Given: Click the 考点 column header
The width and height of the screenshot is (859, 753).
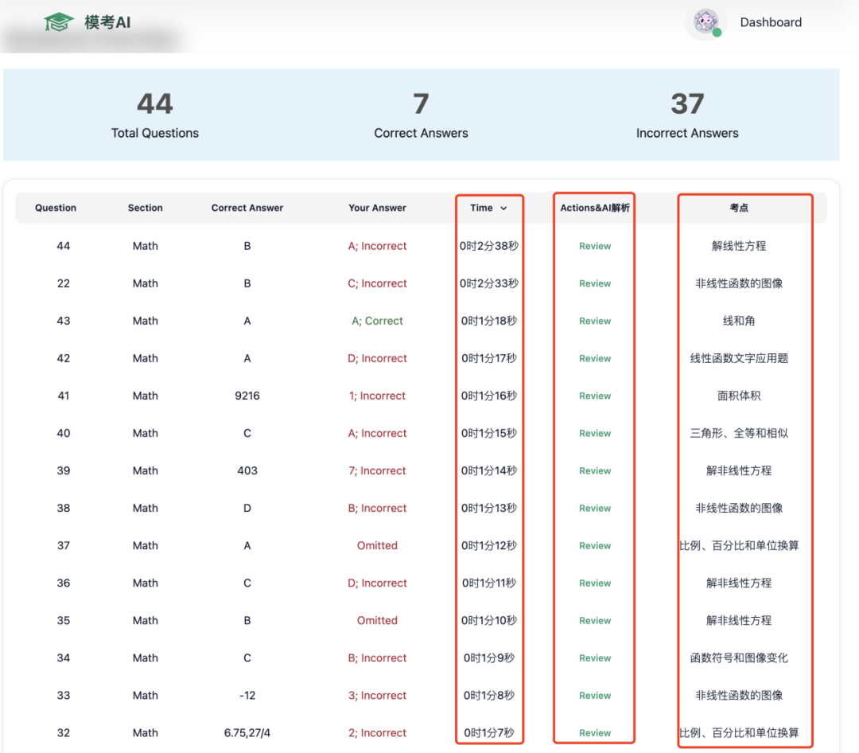Looking at the screenshot, I should [738, 208].
